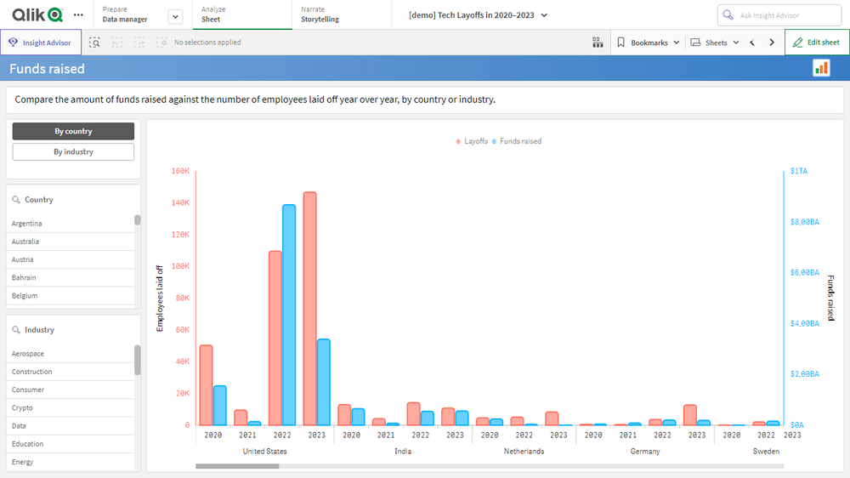
Task: Toggle the By industry view button
Action: [73, 152]
